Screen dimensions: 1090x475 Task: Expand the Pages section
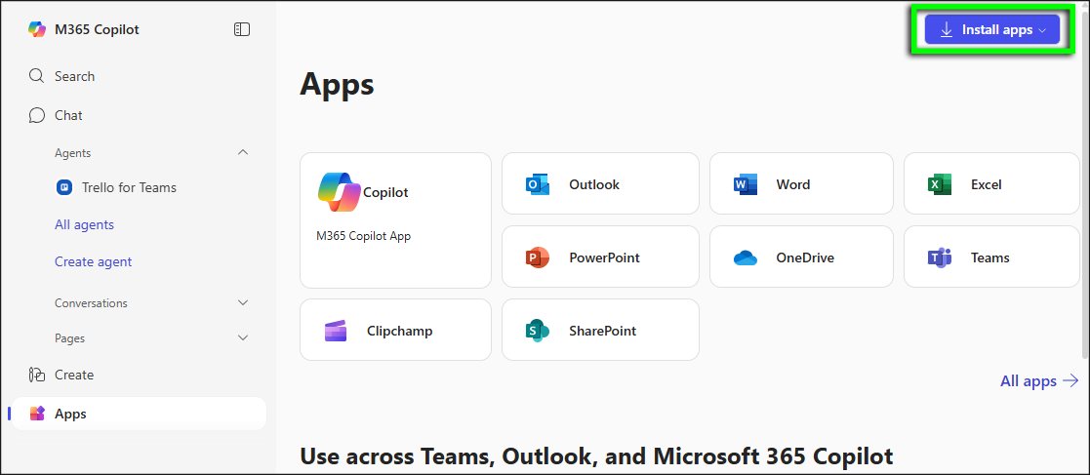click(x=243, y=337)
